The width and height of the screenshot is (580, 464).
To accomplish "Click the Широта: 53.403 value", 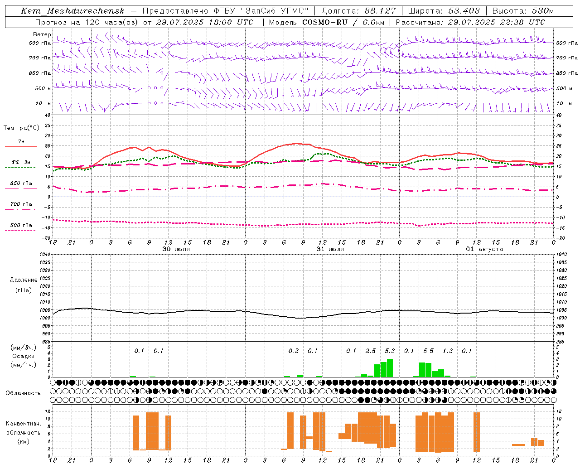I will pos(444,11).
